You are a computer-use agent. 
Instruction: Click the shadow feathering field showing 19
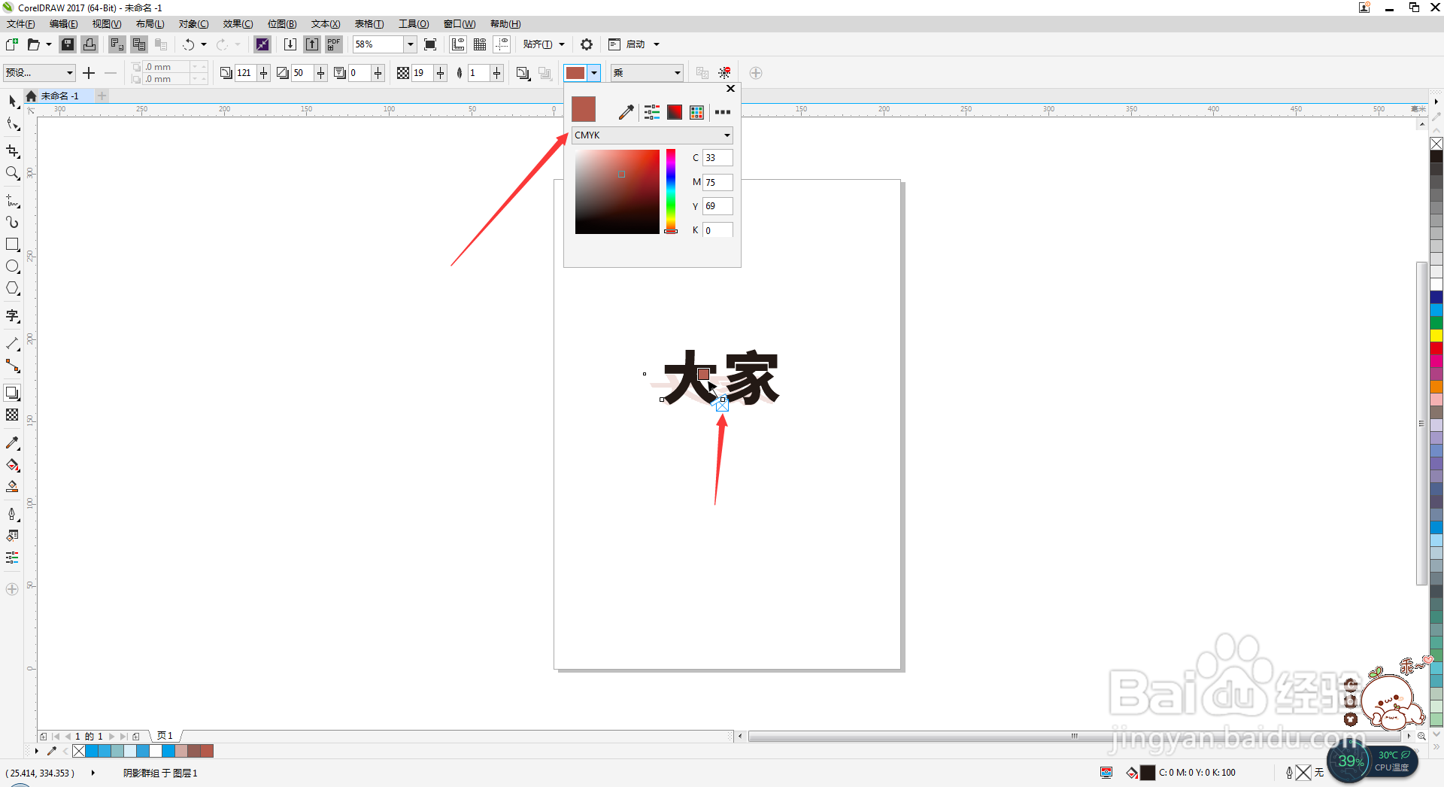pos(422,73)
